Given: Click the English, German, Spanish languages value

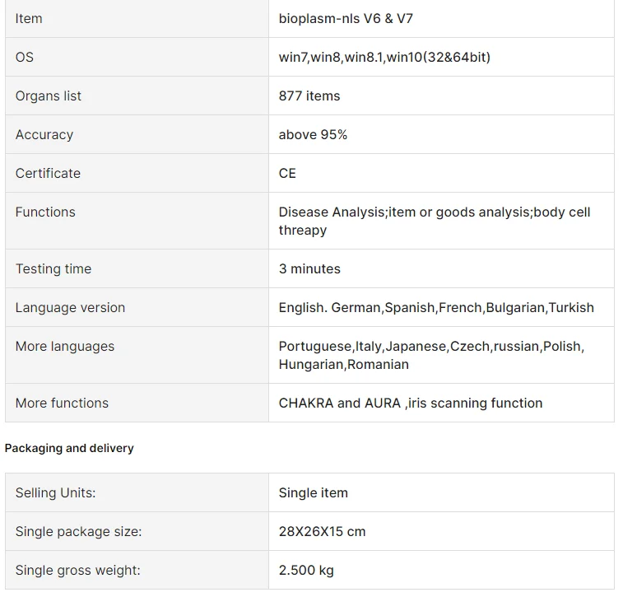Looking at the screenshot, I should [436, 307].
